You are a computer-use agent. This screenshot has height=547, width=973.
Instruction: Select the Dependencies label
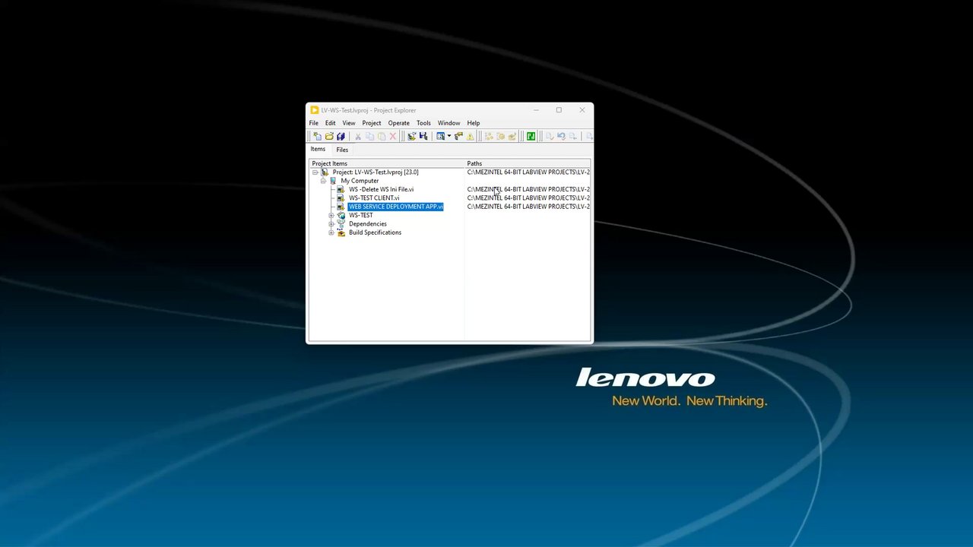coord(367,224)
